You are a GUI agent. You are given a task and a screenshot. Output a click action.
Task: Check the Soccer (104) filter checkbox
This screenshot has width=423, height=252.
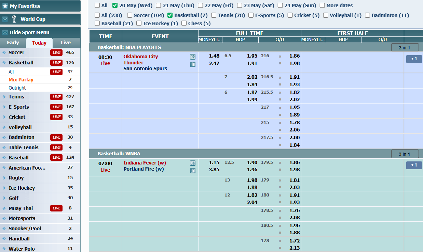point(129,15)
